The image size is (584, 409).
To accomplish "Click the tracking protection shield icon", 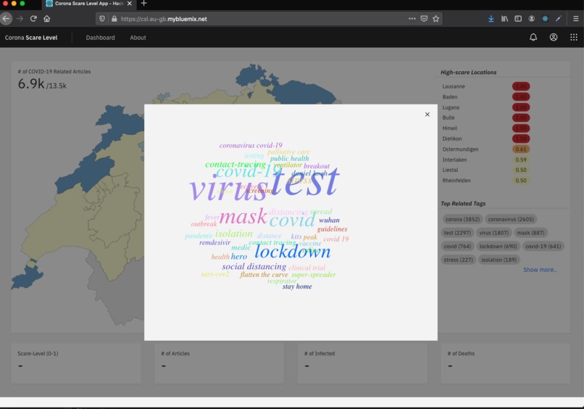I will pyautogui.click(x=102, y=19).
